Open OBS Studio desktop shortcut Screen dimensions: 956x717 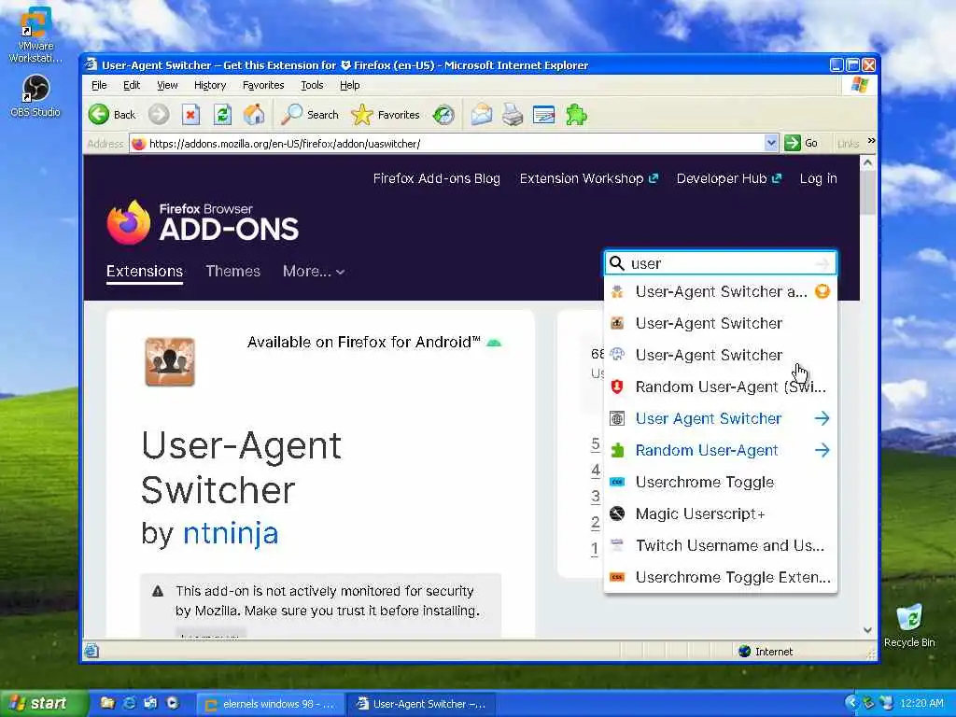[35, 96]
